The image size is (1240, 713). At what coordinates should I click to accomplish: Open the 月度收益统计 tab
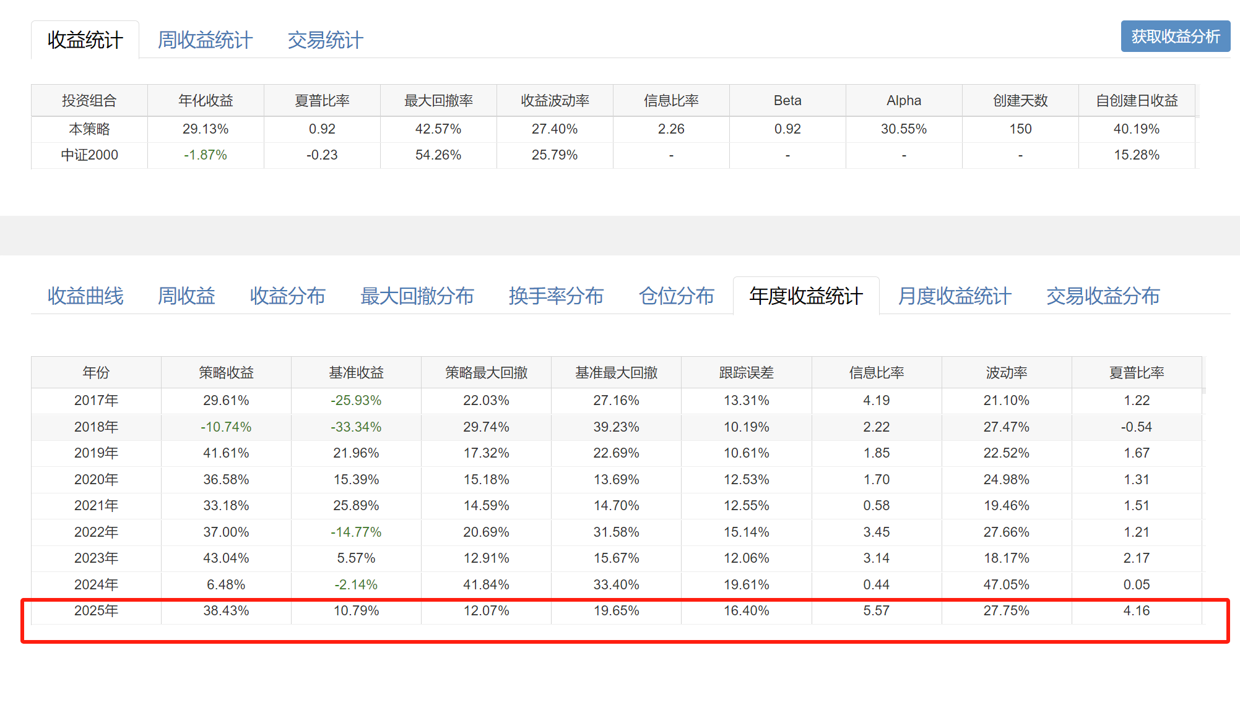coord(954,296)
